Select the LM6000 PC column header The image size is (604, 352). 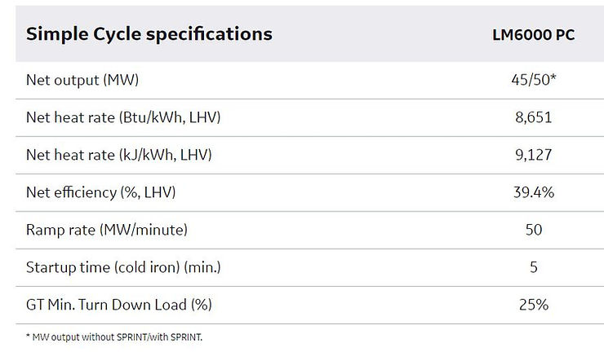(x=534, y=36)
